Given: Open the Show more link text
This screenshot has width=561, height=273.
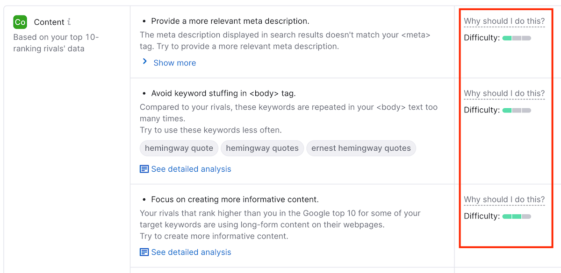Looking at the screenshot, I should (174, 63).
